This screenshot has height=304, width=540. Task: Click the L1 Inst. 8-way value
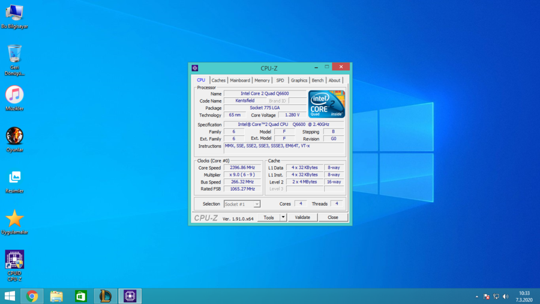334,175
